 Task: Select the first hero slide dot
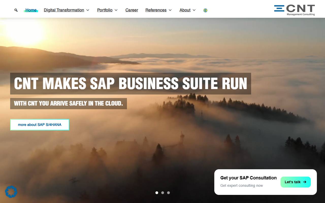157,193
